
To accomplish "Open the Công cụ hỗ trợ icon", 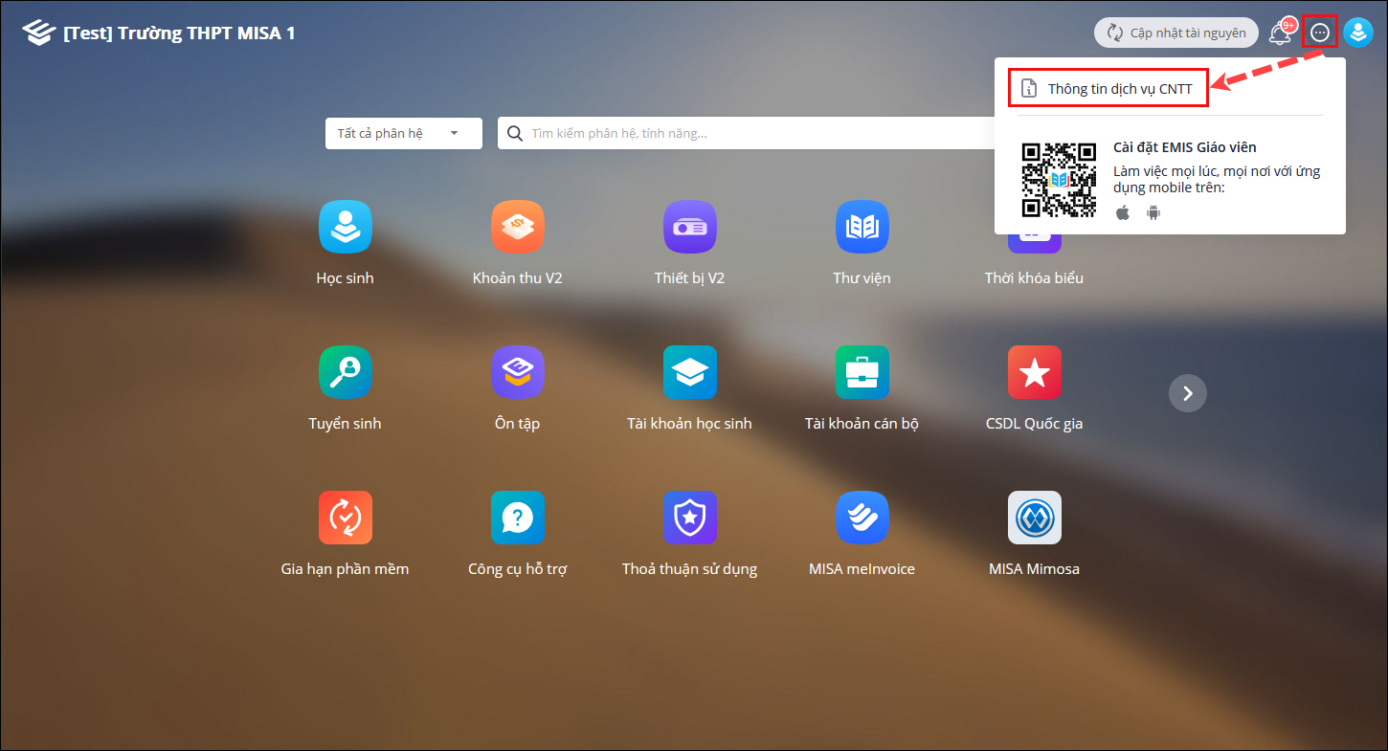I will coord(517,518).
